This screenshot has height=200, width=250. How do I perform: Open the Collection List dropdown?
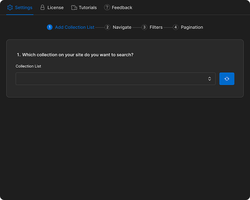coord(115,79)
